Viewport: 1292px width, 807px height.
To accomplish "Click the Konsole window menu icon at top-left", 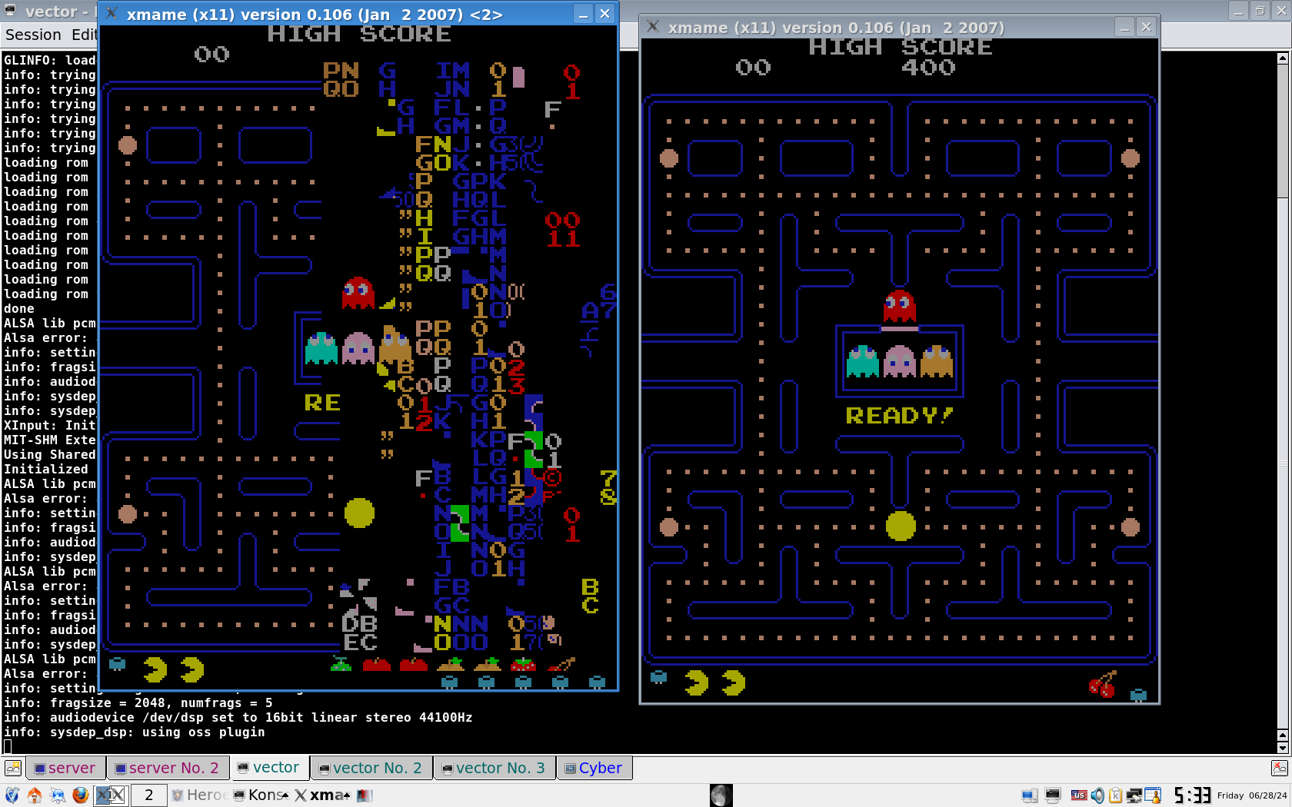I will tap(11, 11).
